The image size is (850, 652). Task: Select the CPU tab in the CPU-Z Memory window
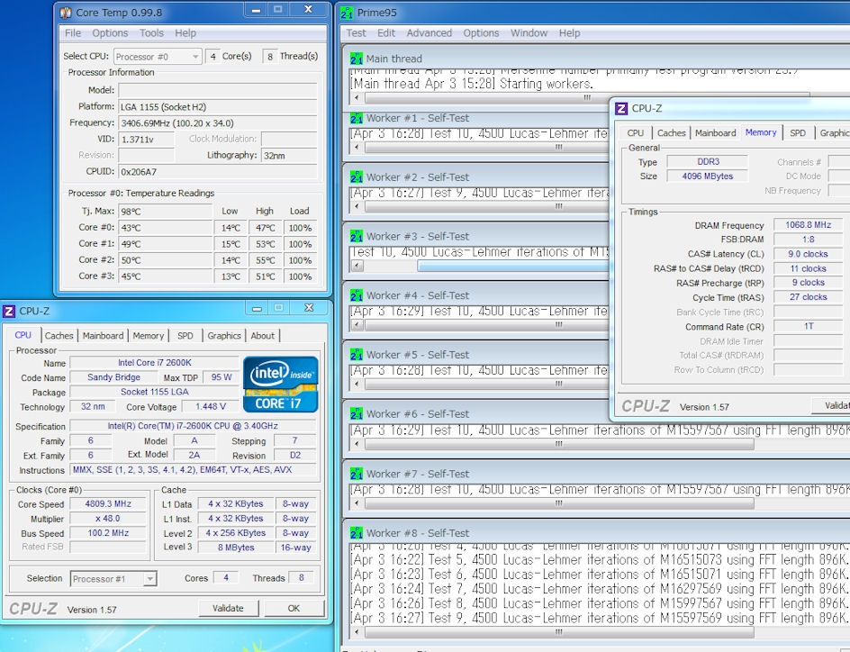coord(636,132)
